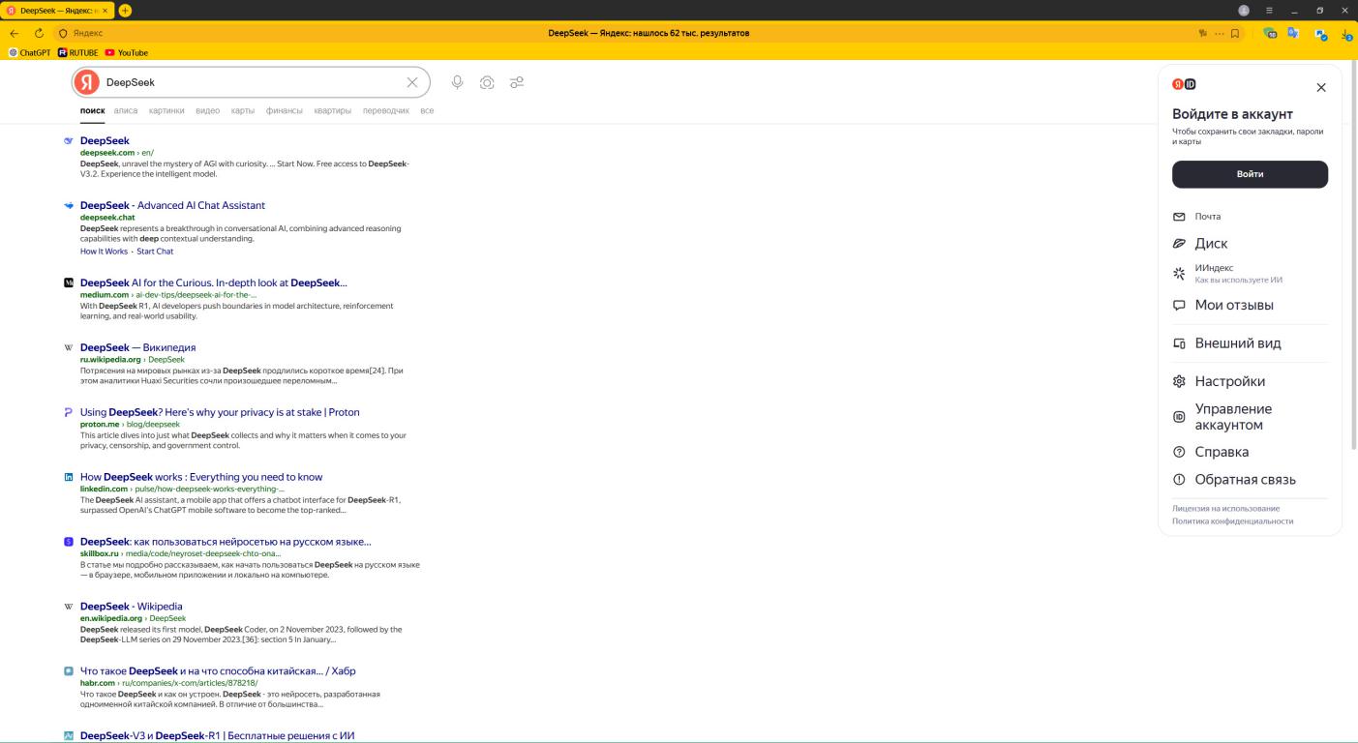Expand the address bar three-dots menu
Image resolution: width=1358 pixels, height=743 pixels.
(1220, 33)
